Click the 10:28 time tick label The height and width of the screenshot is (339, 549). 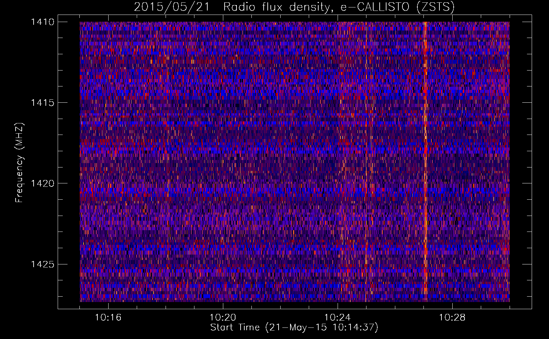click(x=452, y=318)
